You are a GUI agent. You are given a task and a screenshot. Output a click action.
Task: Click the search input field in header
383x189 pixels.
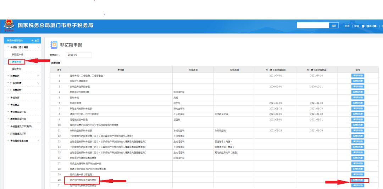[313, 26]
